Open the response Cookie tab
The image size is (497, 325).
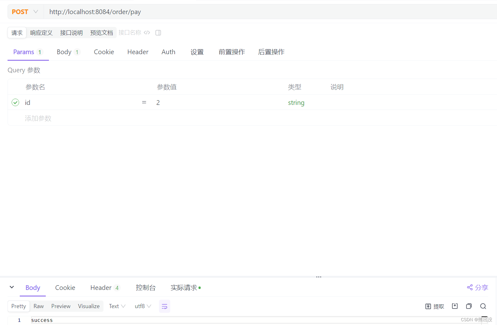click(x=65, y=288)
